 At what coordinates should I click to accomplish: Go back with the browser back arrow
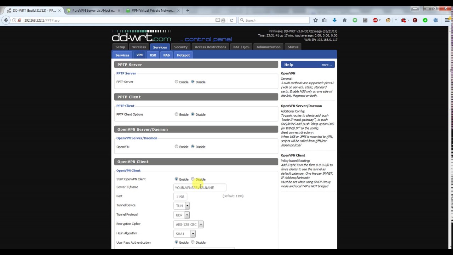click(6, 20)
